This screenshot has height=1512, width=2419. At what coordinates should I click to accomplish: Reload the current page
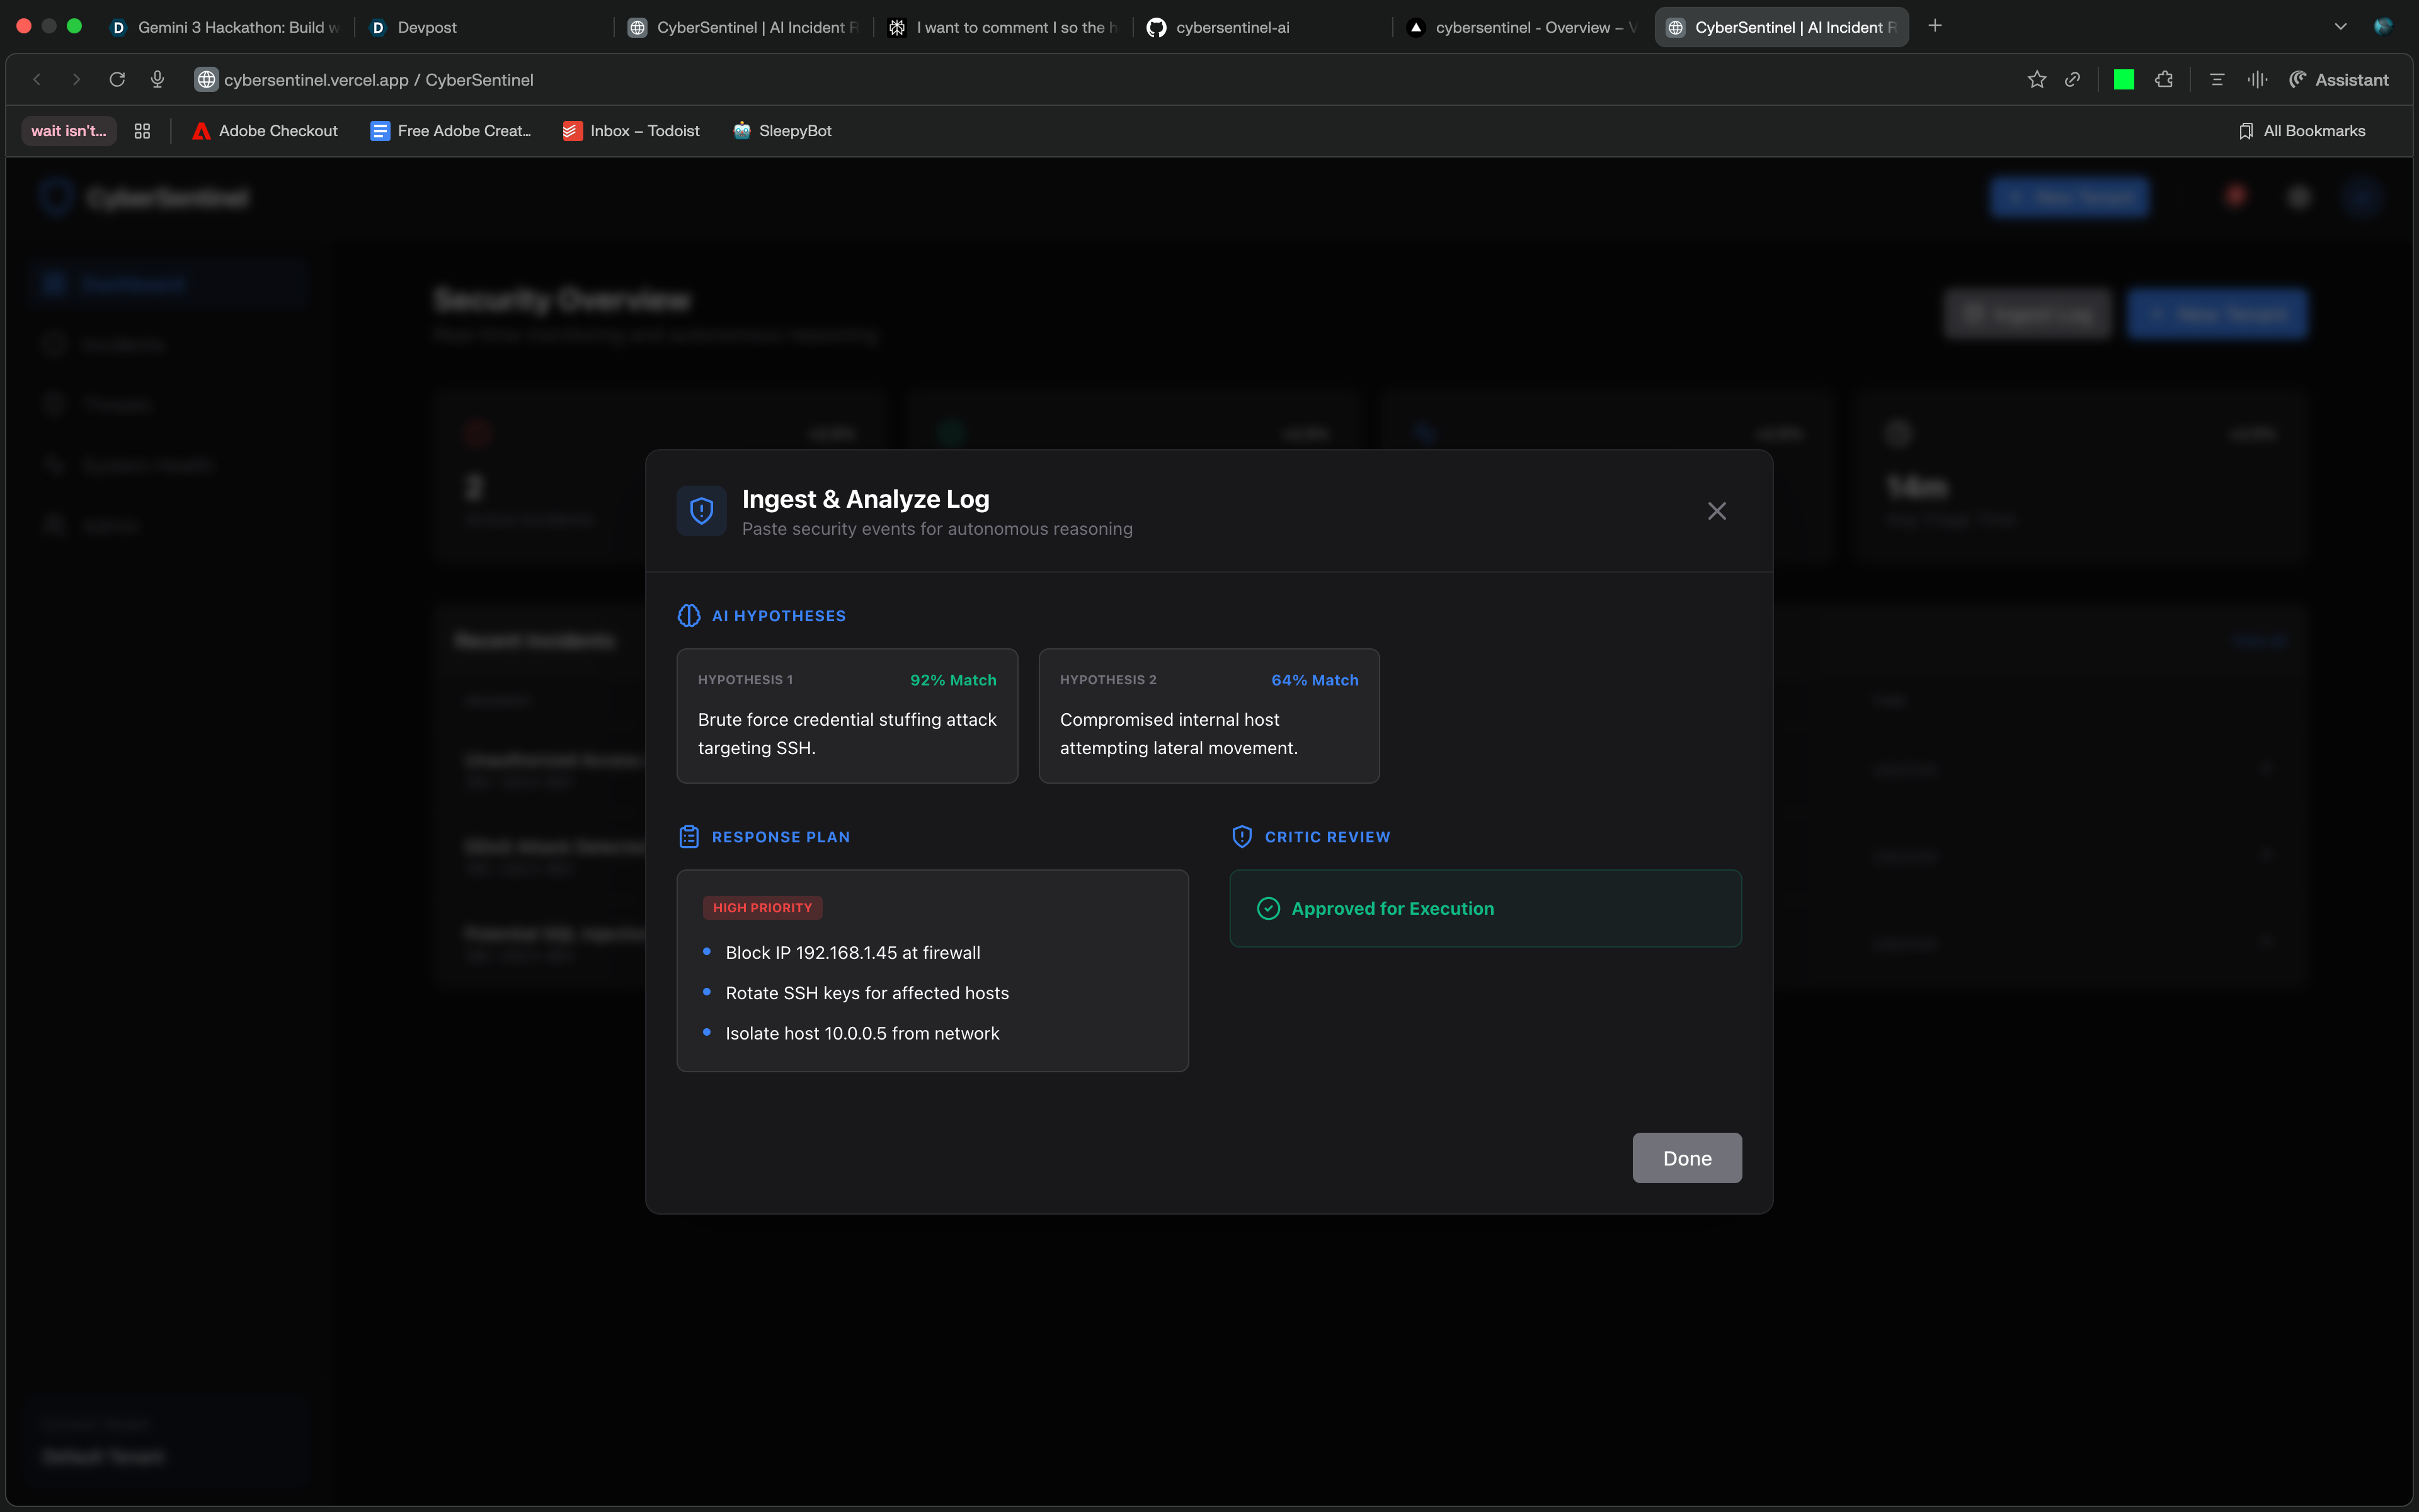point(117,80)
